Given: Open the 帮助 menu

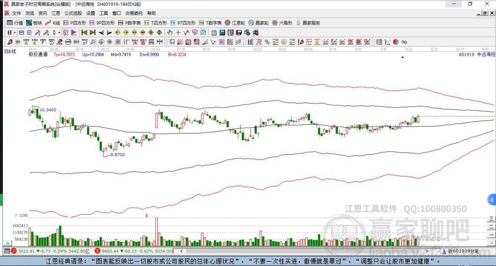Looking at the screenshot, I should pyautogui.click(x=152, y=13).
